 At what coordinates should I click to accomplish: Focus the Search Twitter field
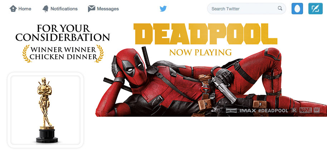(x=247, y=9)
